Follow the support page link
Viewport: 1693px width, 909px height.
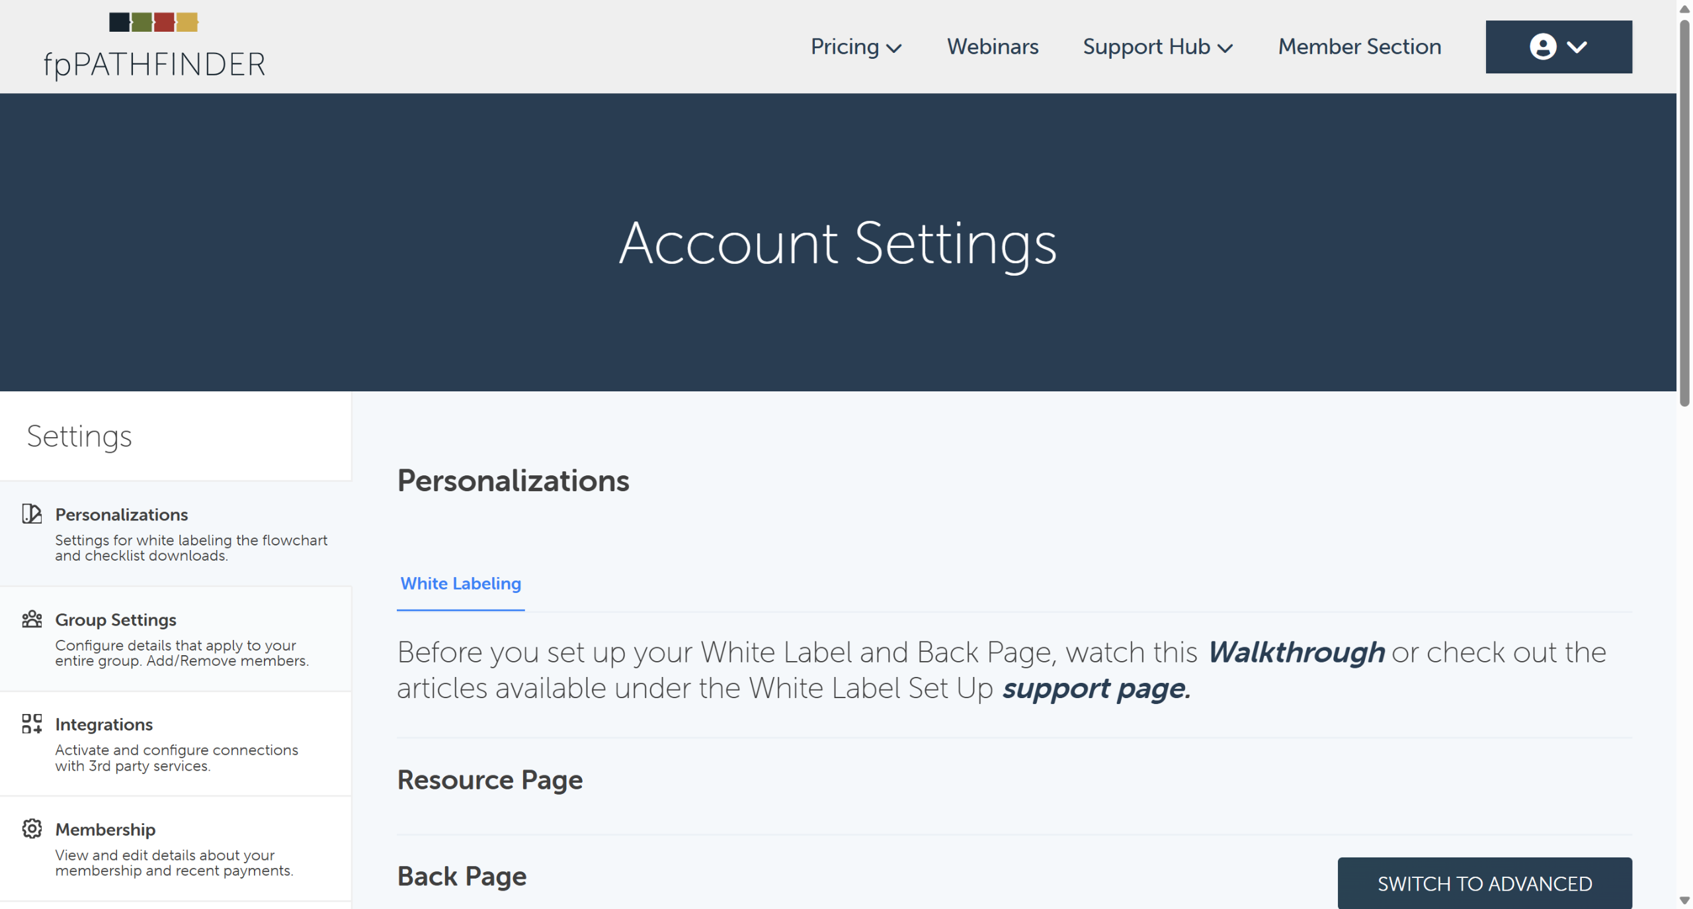point(1096,689)
